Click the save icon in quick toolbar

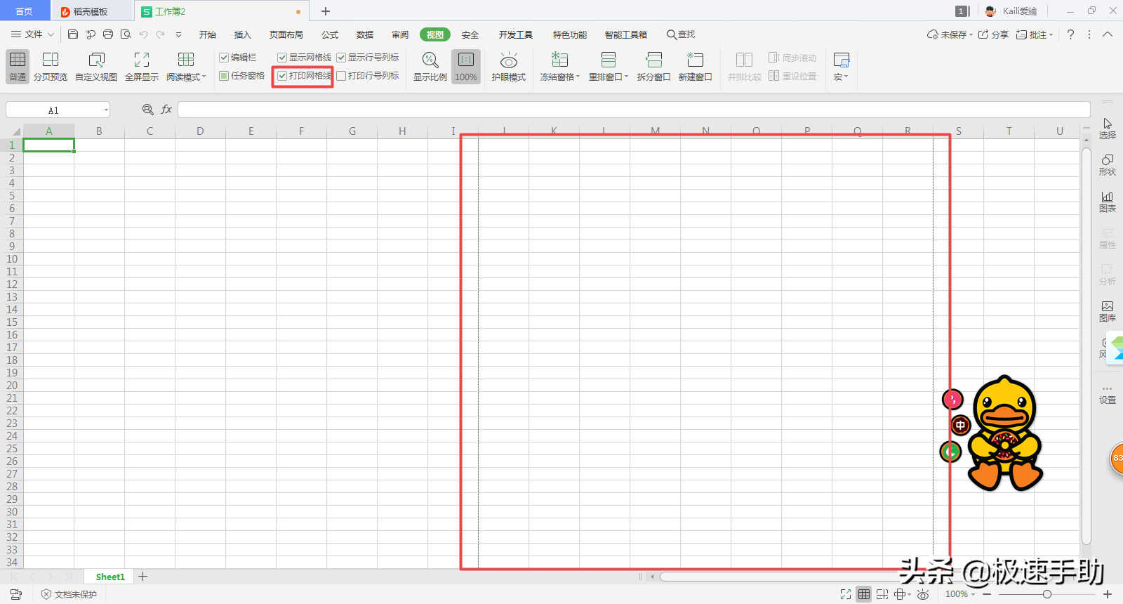[x=73, y=34]
